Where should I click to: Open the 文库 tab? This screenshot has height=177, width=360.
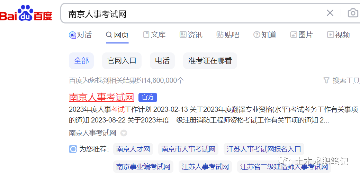(154, 35)
